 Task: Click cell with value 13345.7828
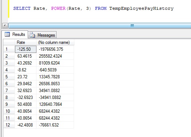[x=55, y=77]
